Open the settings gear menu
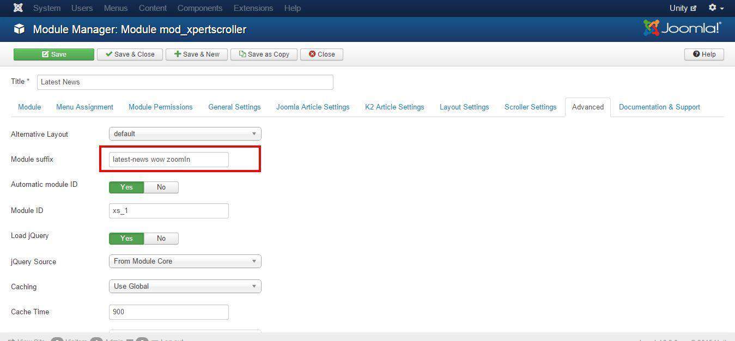The height and width of the screenshot is (341, 735). [x=715, y=8]
